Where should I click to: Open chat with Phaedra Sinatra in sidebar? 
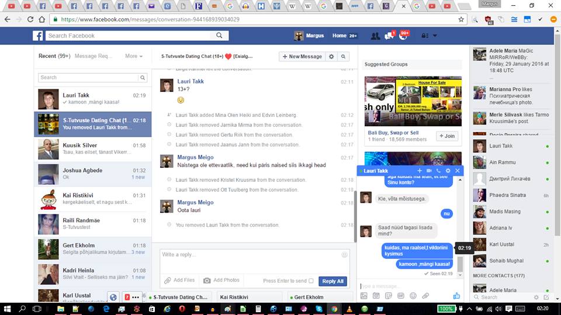tap(512, 195)
